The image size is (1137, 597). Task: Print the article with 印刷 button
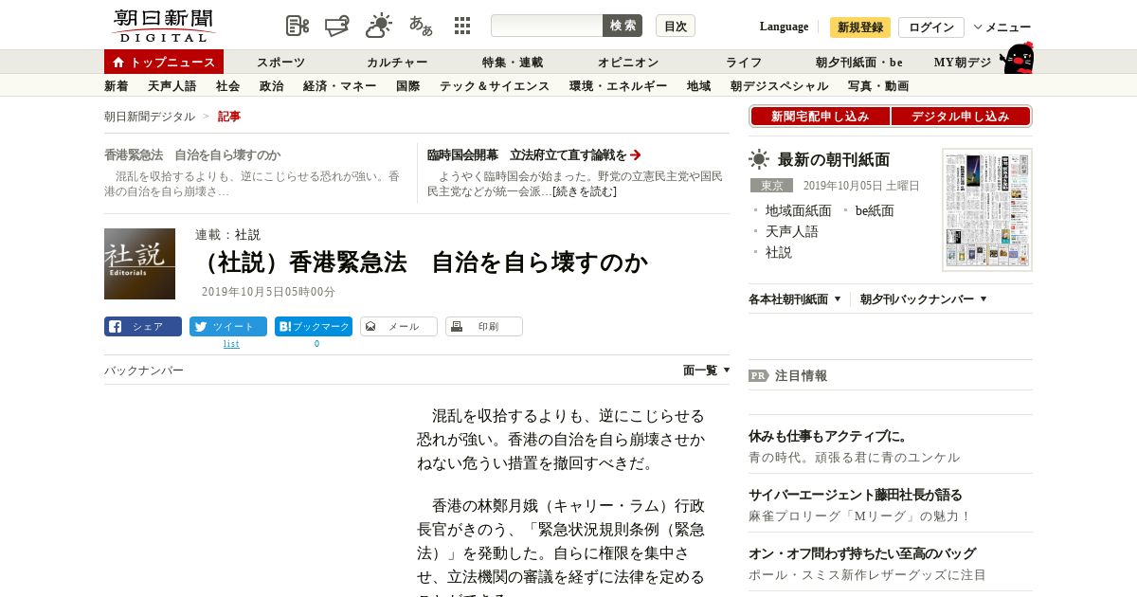(484, 327)
